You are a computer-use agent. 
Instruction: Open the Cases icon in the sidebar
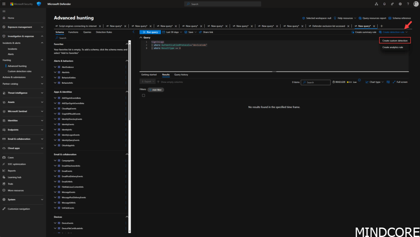[x=4, y=157]
